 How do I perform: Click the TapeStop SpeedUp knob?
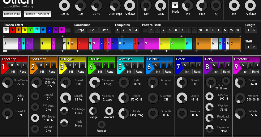click(7, 113)
